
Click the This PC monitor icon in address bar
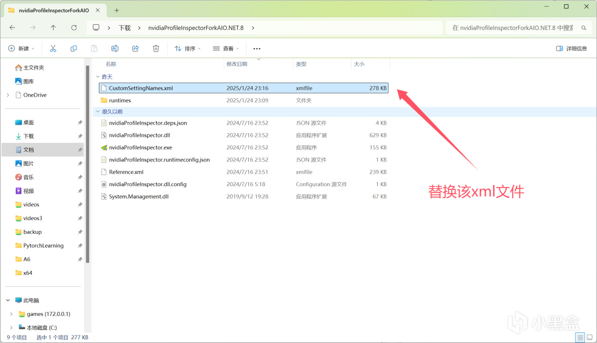[96, 27]
